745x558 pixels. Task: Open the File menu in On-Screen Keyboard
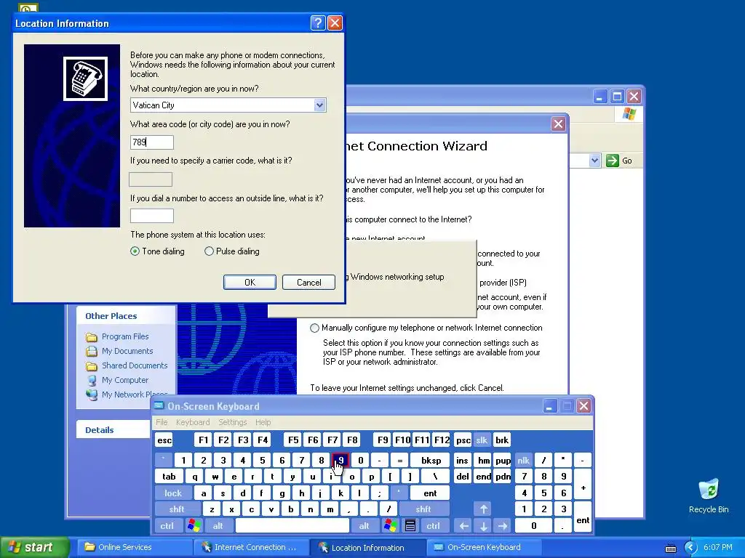coord(162,422)
